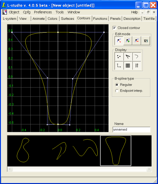Select the delete control point edit mode
The height and width of the screenshot is (184, 158).
click(x=137, y=41)
